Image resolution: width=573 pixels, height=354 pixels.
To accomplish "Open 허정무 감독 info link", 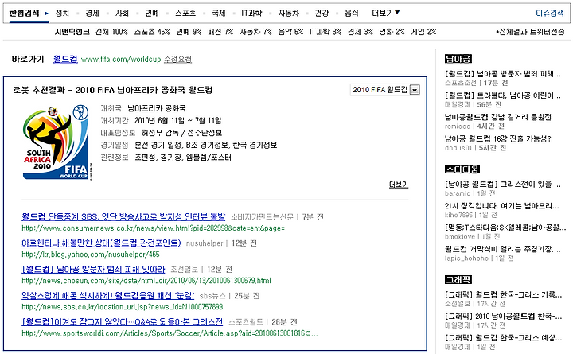I will [x=160, y=133].
